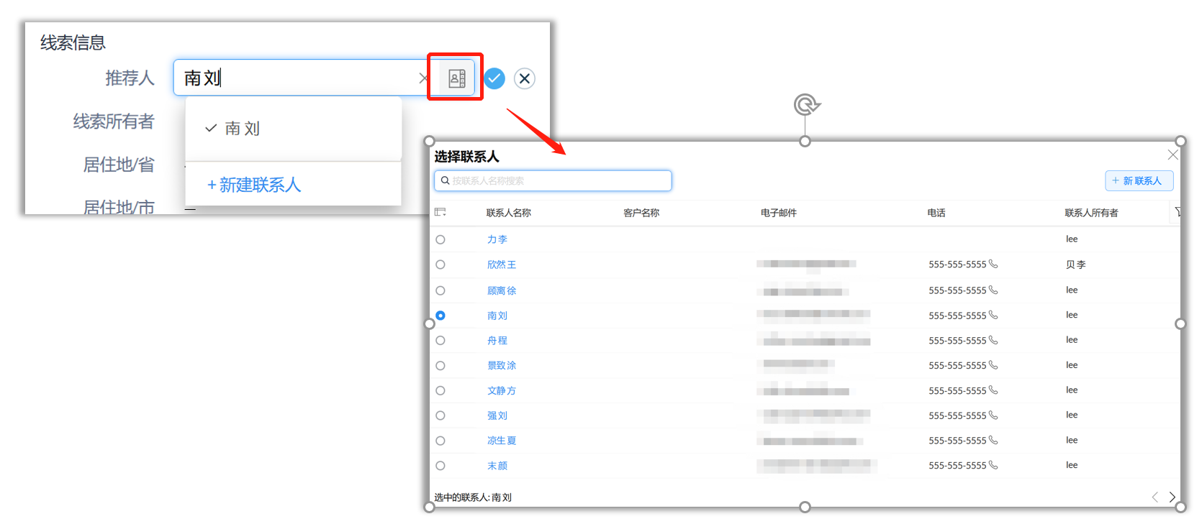Cancel edit with circled X button
The width and height of the screenshot is (1202, 524).
(x=525, y=78)
